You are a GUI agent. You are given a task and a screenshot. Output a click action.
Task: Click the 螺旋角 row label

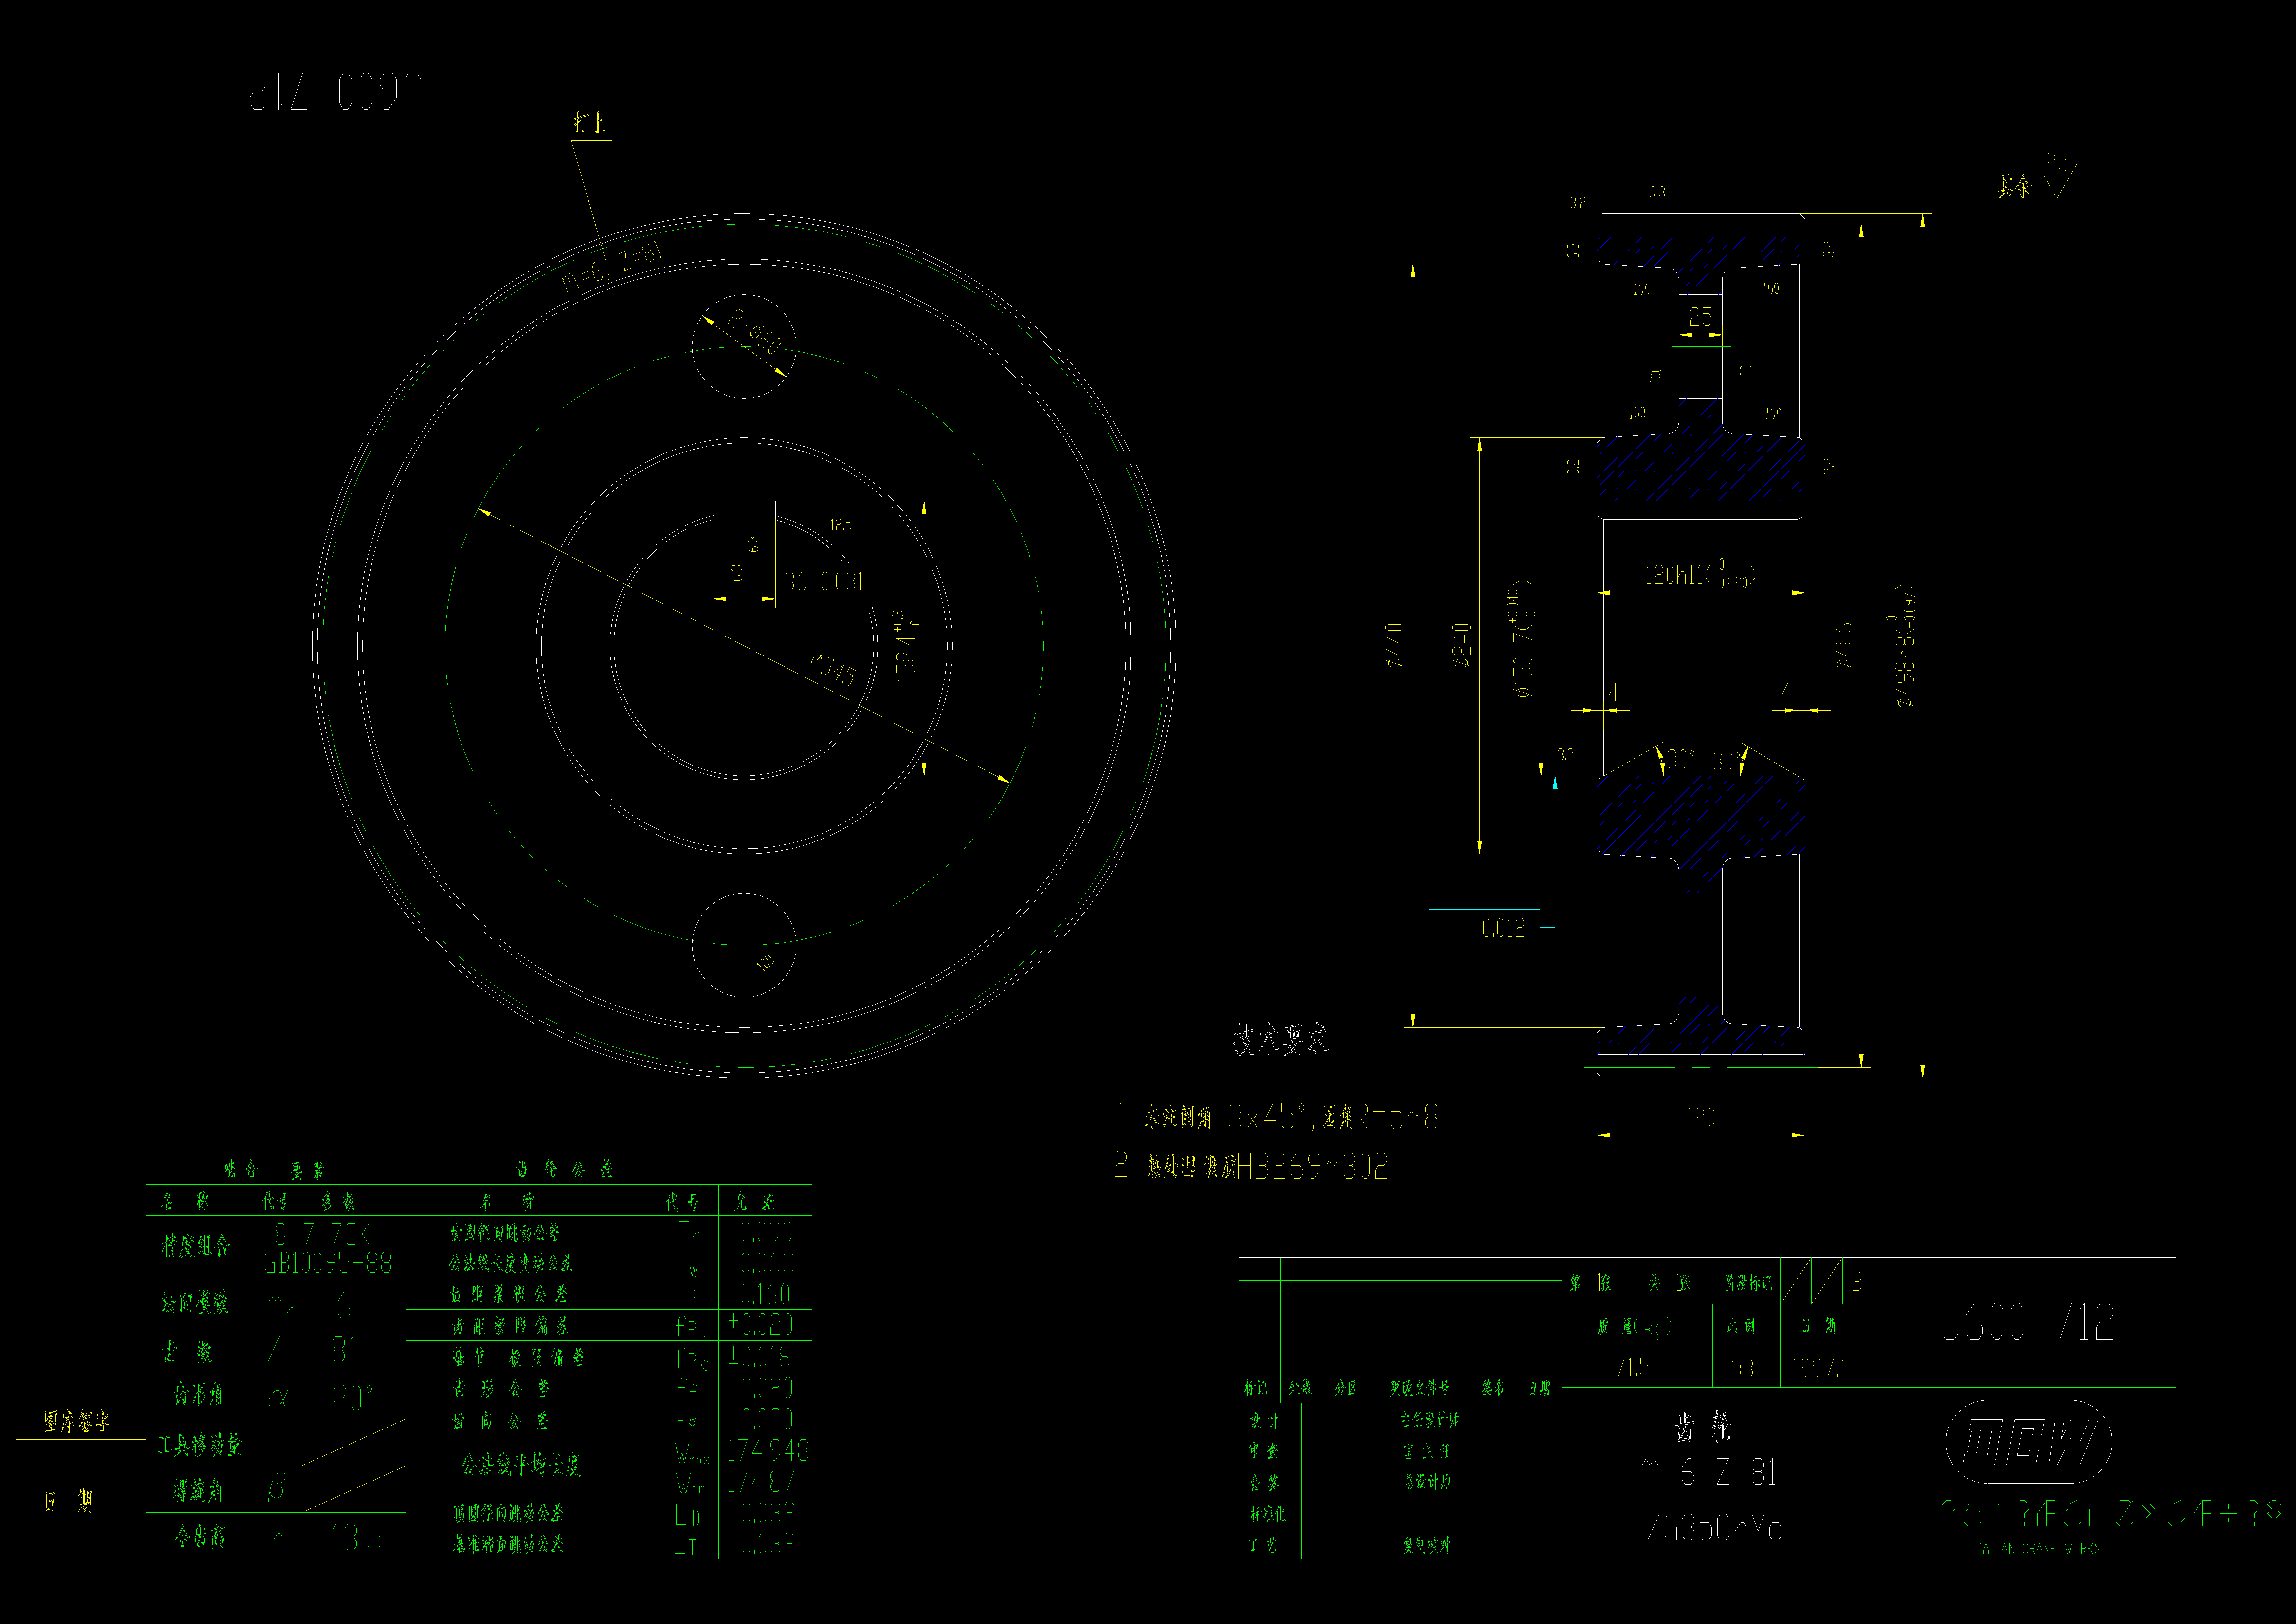(x=198, y=1491)
